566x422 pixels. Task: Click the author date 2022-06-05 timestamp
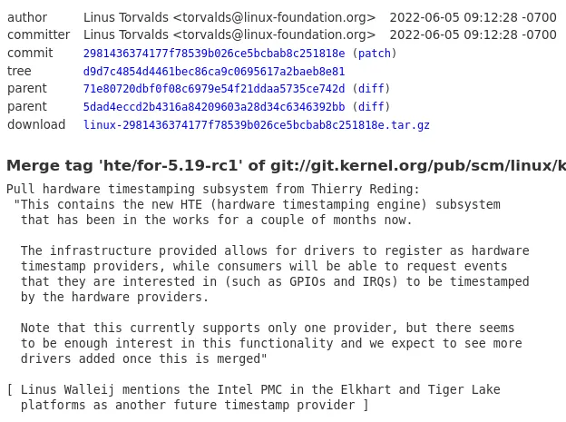(x=473, y=17)
